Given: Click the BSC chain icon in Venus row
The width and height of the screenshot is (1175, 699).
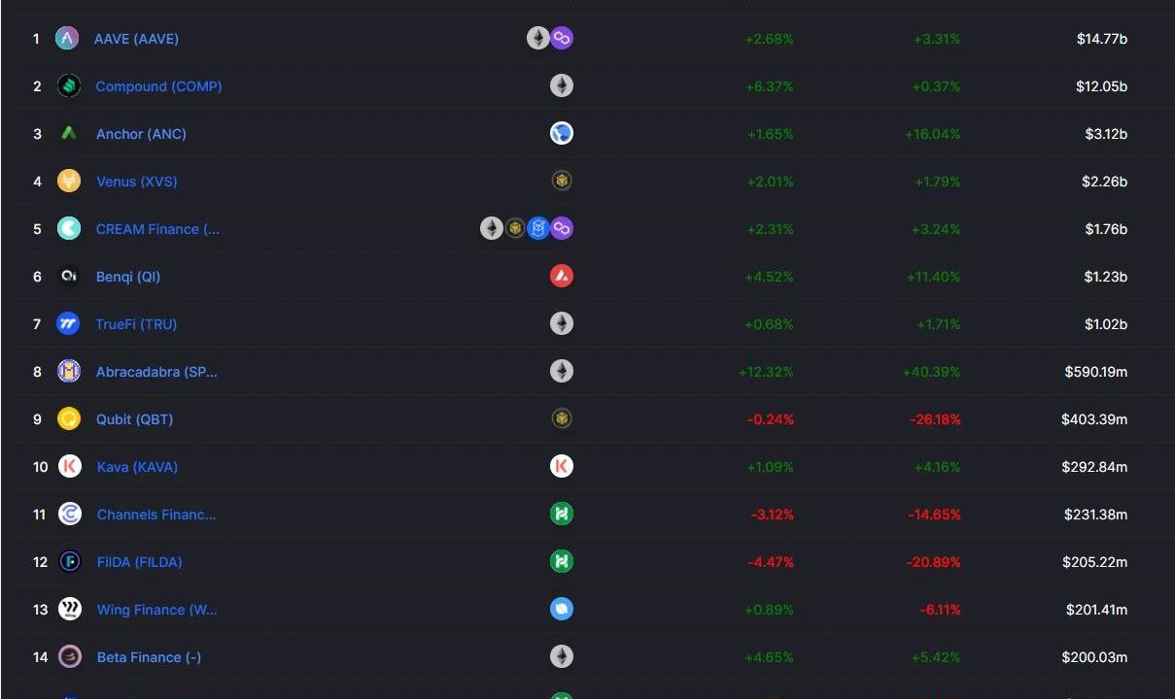Looking at the screenshot, I should (x=562, y=182).
